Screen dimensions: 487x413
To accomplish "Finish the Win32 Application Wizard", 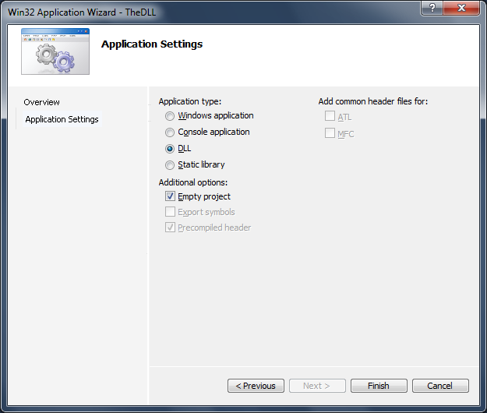I will pyautogui.click(x=379, y=386).
